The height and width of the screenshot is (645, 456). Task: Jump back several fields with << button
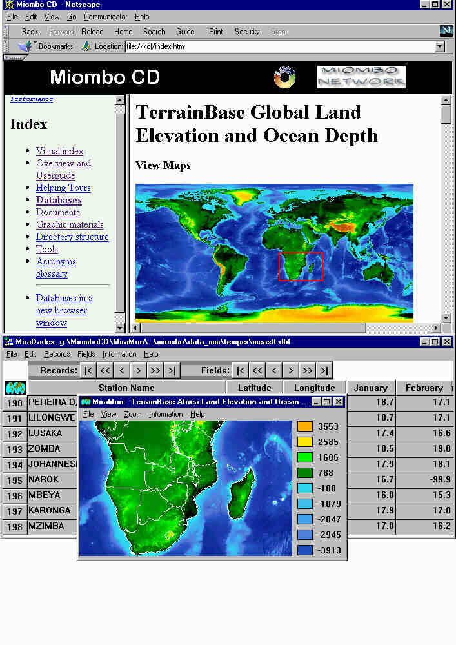257,371
